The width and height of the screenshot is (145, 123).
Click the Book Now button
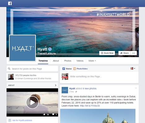(x=107, y=53)
